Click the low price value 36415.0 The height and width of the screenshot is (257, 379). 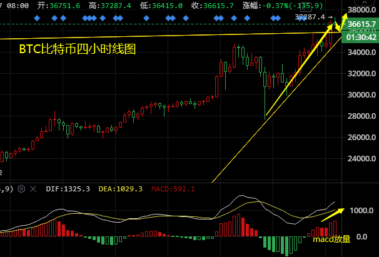[167, 6]
